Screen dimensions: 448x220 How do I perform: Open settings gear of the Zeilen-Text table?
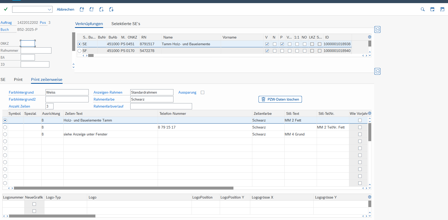[370, 113]
